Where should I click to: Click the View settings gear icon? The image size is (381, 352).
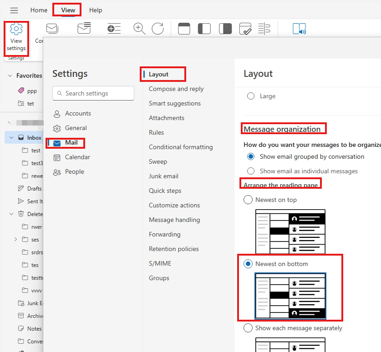(16, 29)
